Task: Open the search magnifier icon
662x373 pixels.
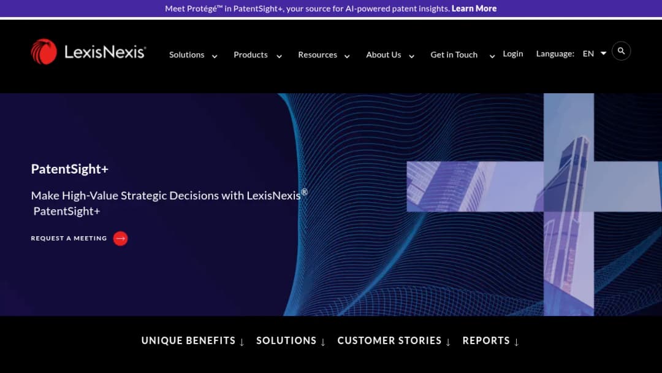Action: [x=621, y=51]
